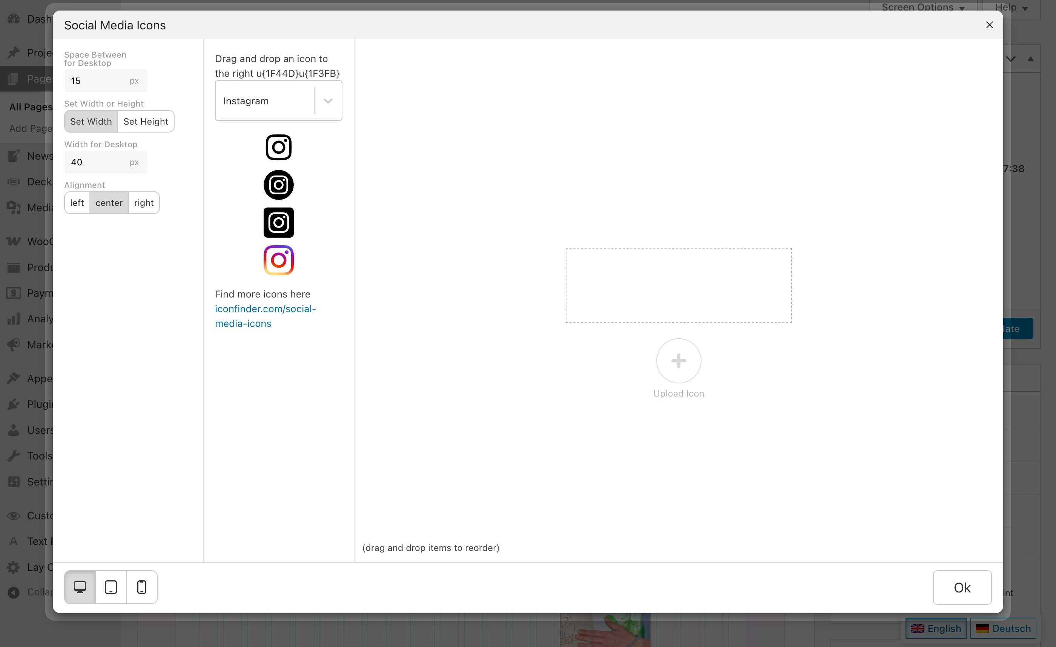Click the Plugins sidebar icon
Screen dimensions: 1056x647
point(14,404)
